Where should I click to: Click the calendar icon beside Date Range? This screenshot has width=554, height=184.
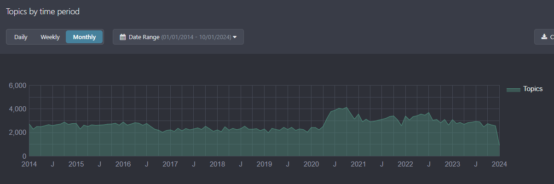(x=123, y=37)
